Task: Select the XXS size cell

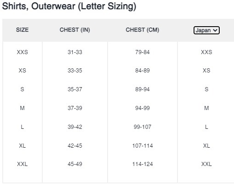Action: [23, 52]
